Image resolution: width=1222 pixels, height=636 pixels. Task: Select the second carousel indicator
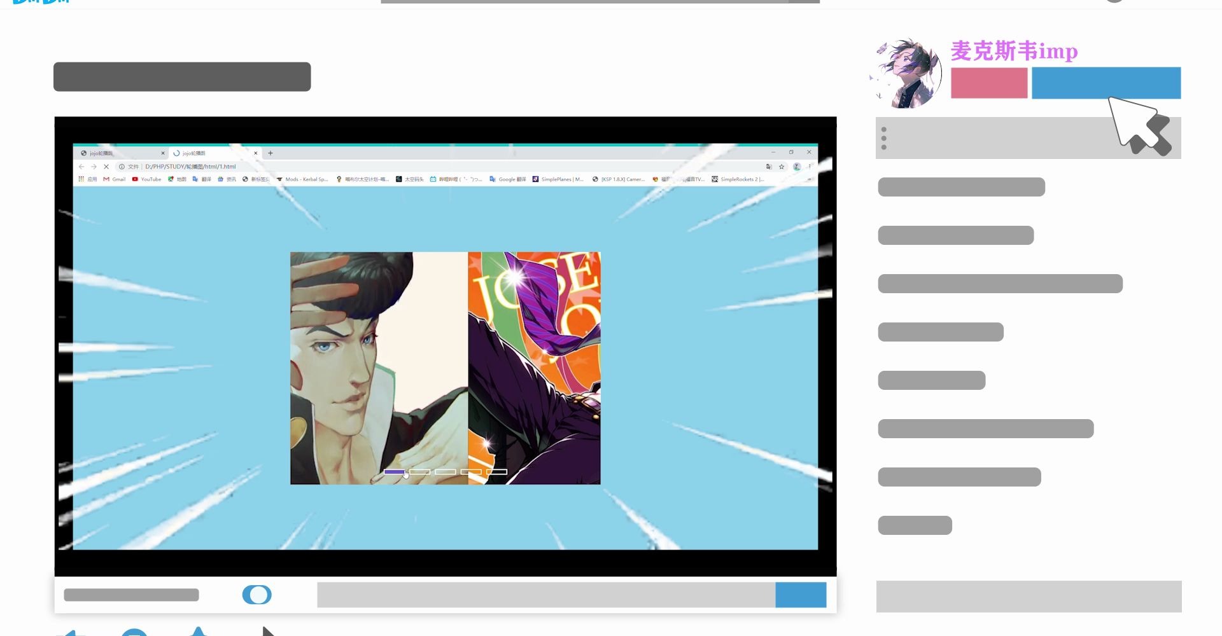(x=420, y=472)
